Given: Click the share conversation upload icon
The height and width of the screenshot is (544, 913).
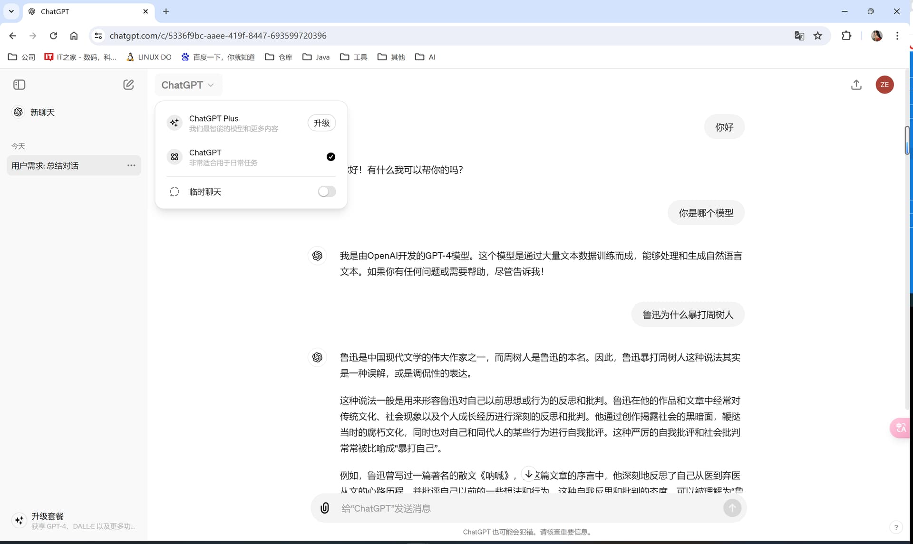Looking at the screenshot, I should tap(856, 85).
